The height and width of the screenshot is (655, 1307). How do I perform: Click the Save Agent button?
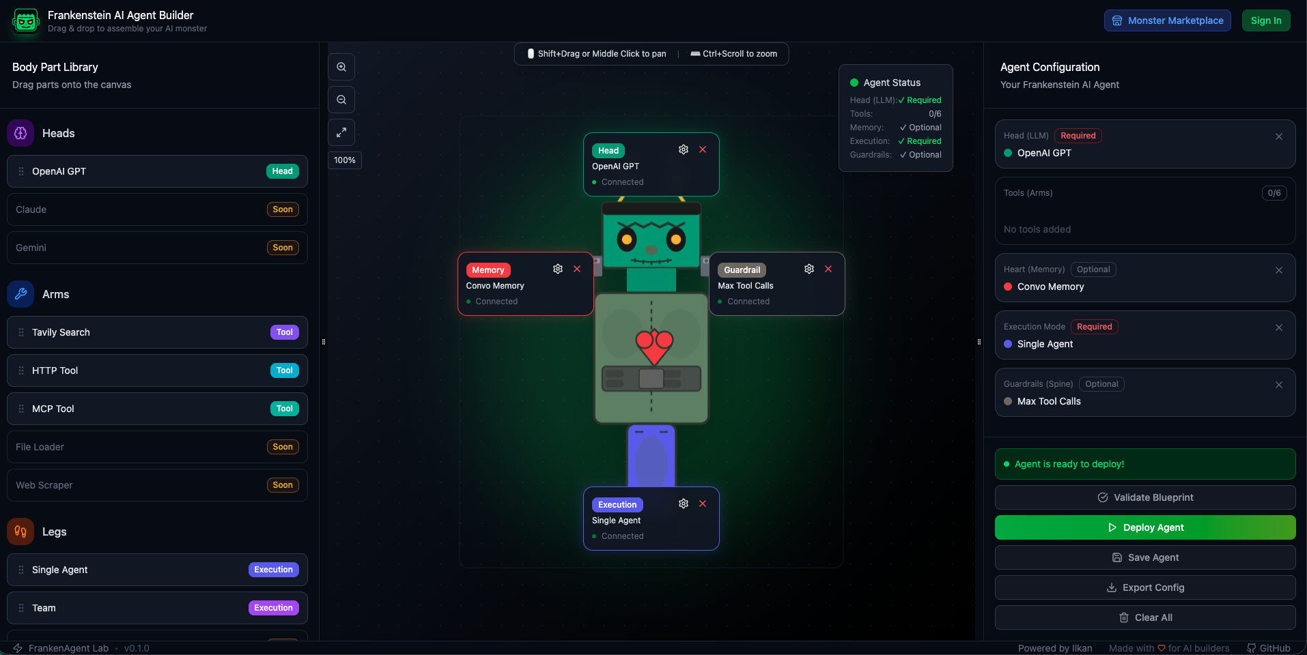pyautogui.click(x=1145, y=557)
